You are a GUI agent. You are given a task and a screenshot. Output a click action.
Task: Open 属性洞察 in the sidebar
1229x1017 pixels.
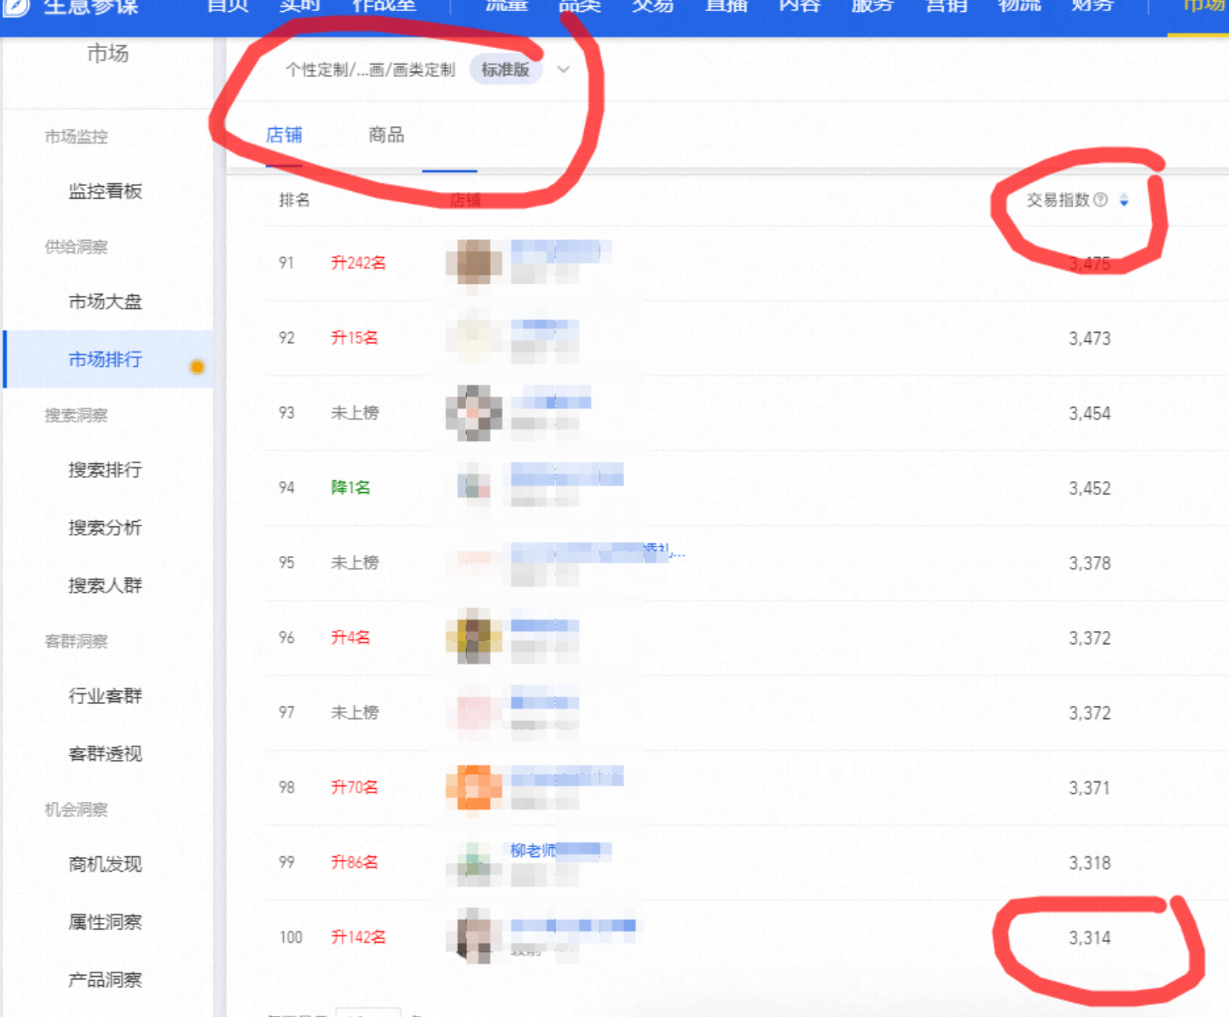tap(105, 922)
